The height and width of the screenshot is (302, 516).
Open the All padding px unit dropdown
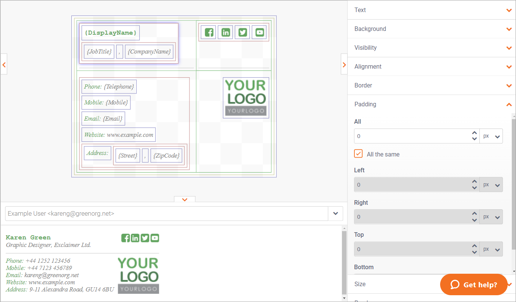pos(491,136)
